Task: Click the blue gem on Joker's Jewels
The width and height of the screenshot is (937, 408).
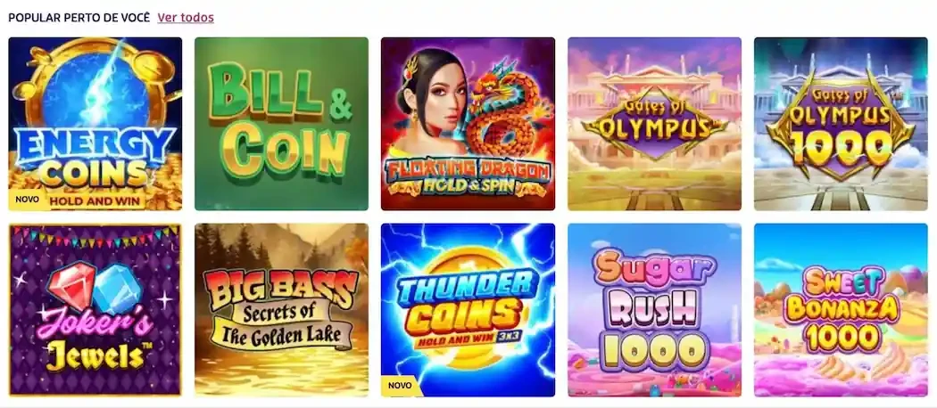Action: click(x=118, y=290)
